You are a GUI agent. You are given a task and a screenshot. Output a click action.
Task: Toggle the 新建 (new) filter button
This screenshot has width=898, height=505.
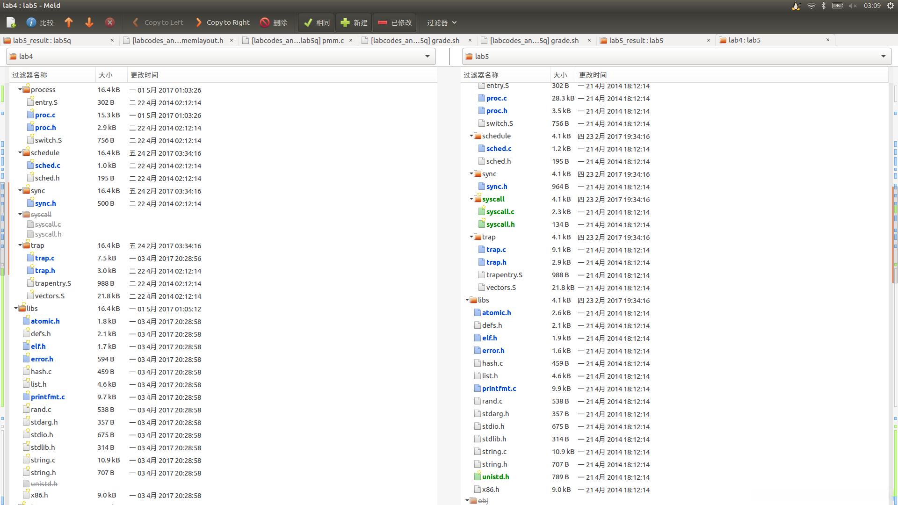point(354,22)
